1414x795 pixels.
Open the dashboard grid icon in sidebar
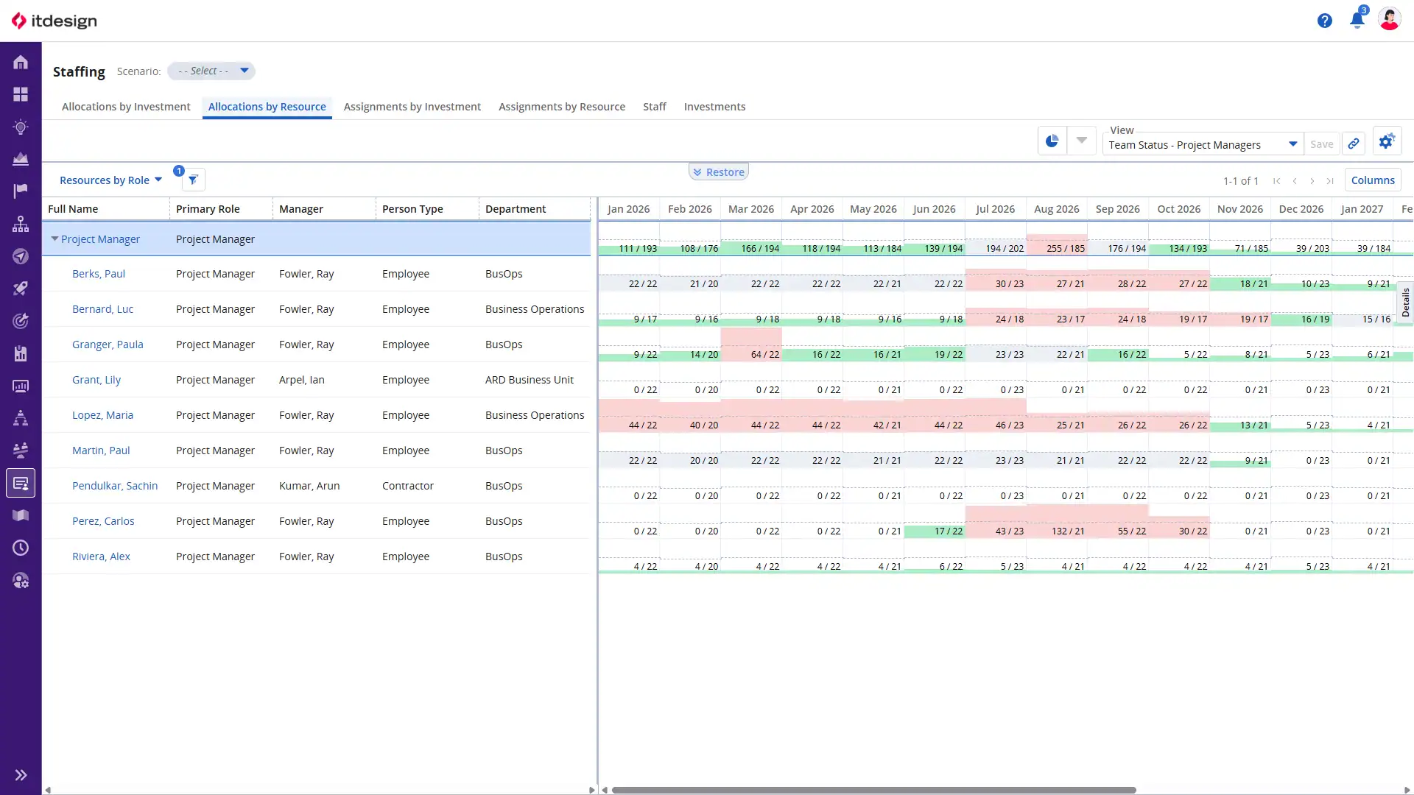click(x=21, y=94)
